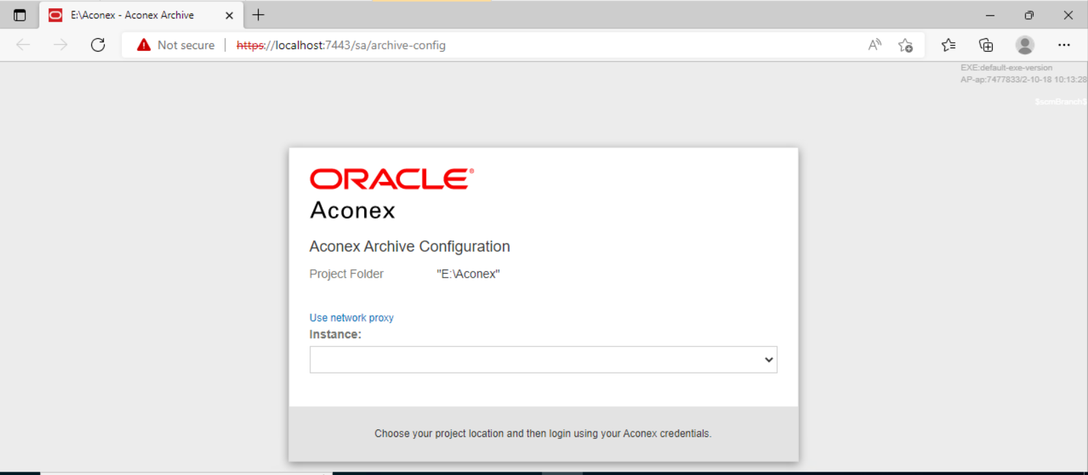This screenshot has height=475, width=1088.
Task: Click the Choose your project location message
Action: 543,433
